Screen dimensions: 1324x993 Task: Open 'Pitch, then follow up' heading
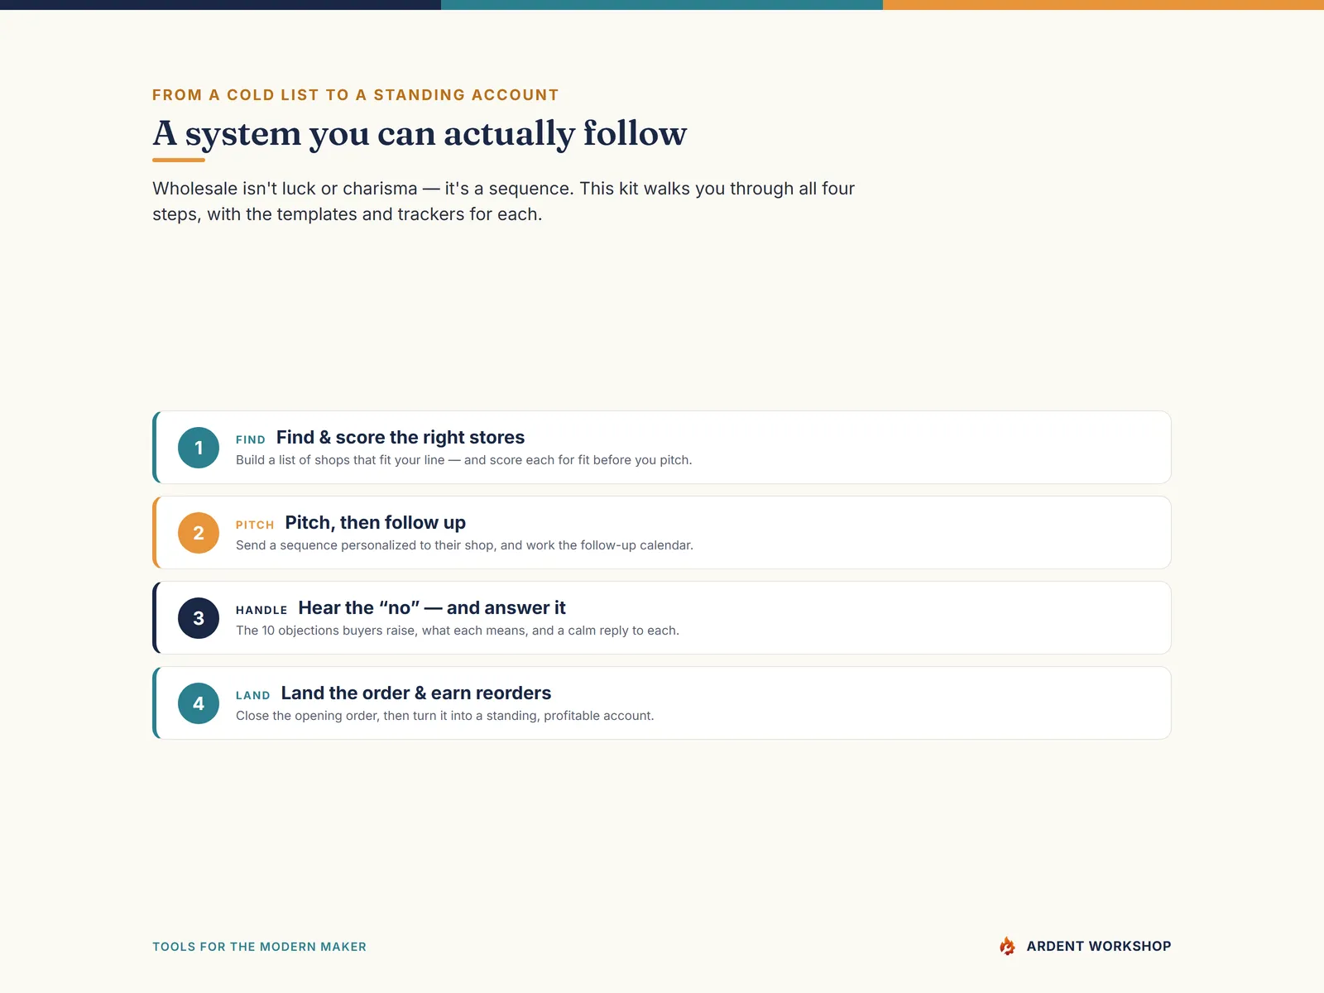tap(376, 522)
